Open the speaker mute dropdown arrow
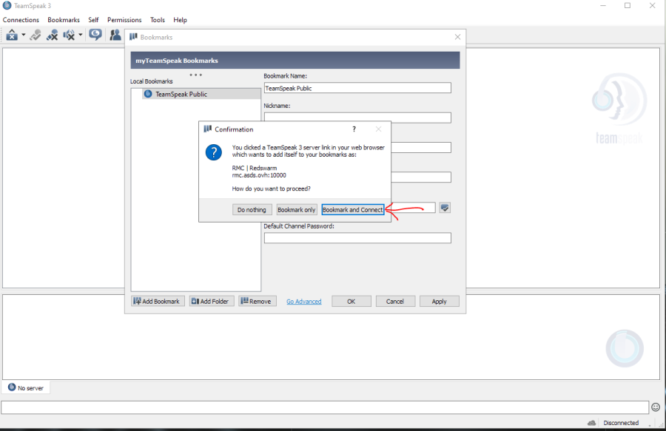Screen dimensions: 666x431 point(80,35)
